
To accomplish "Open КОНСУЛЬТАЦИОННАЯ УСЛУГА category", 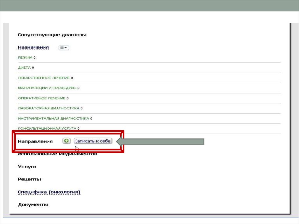I will point(47,128).
